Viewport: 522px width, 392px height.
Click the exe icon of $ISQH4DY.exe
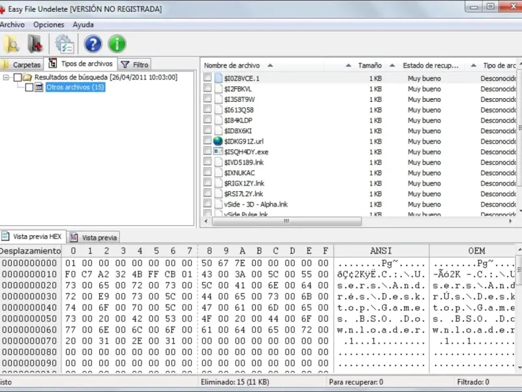click(218, 152)
